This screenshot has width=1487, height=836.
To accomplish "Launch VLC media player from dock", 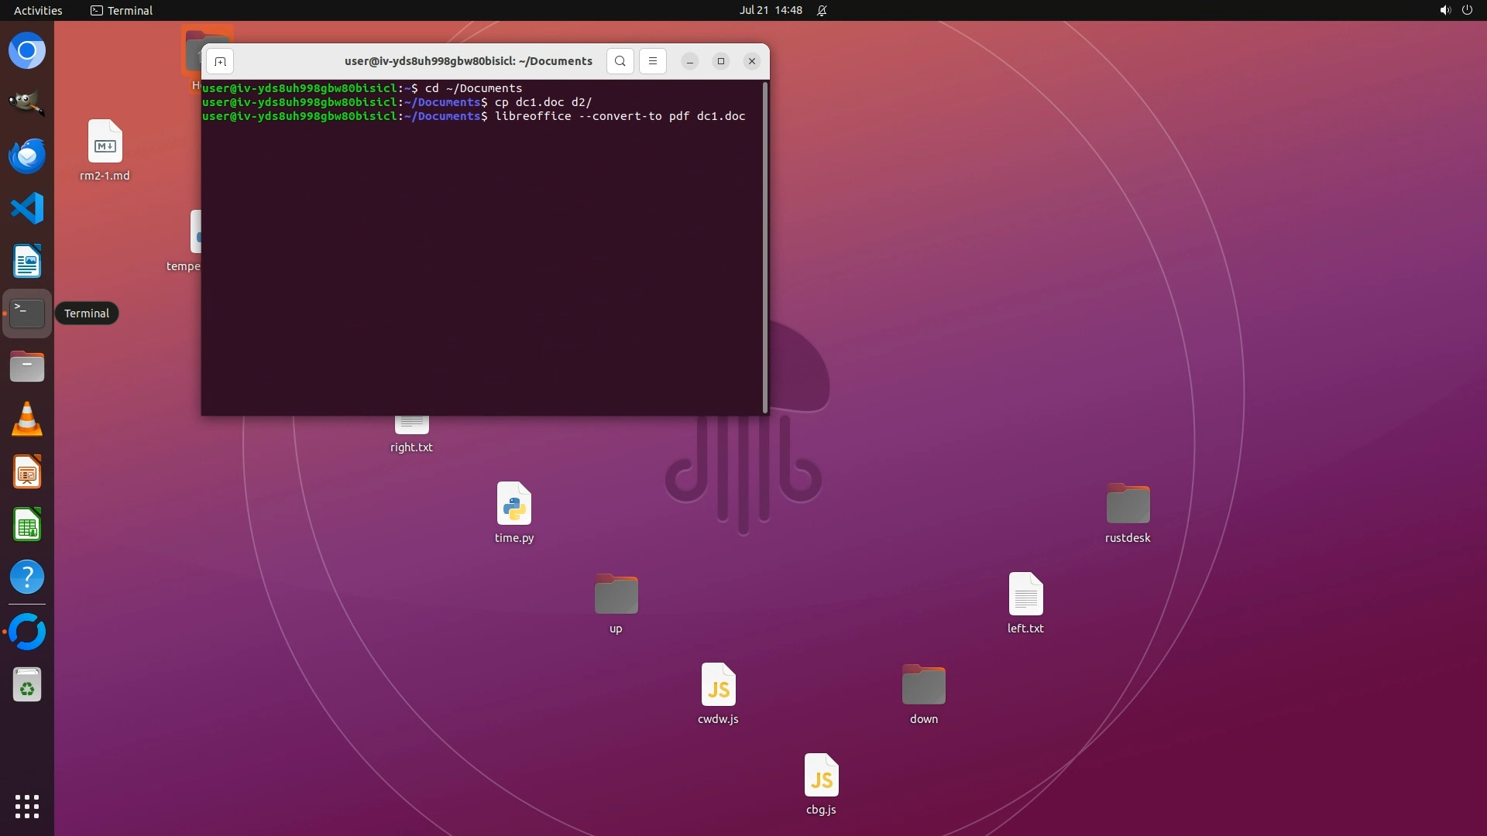I will pos(27,420).
